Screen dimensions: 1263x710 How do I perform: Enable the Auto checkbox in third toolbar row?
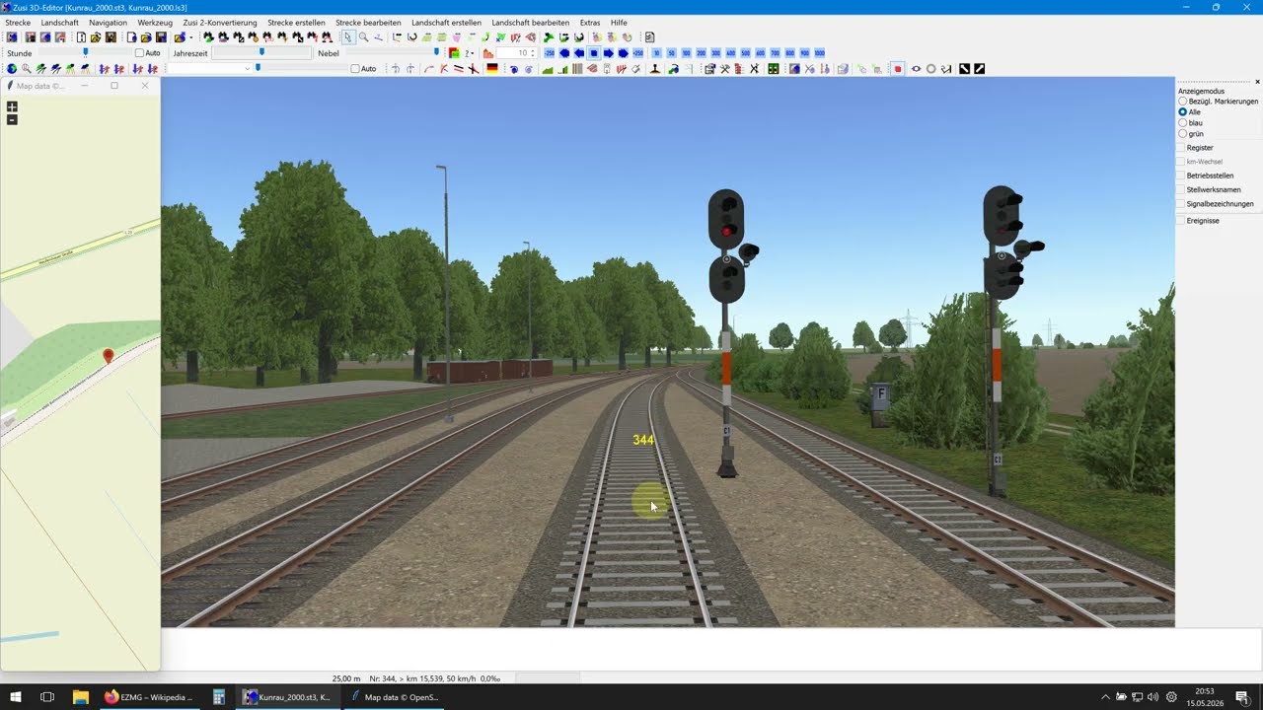pyautogui.click(x=355, y=69)
